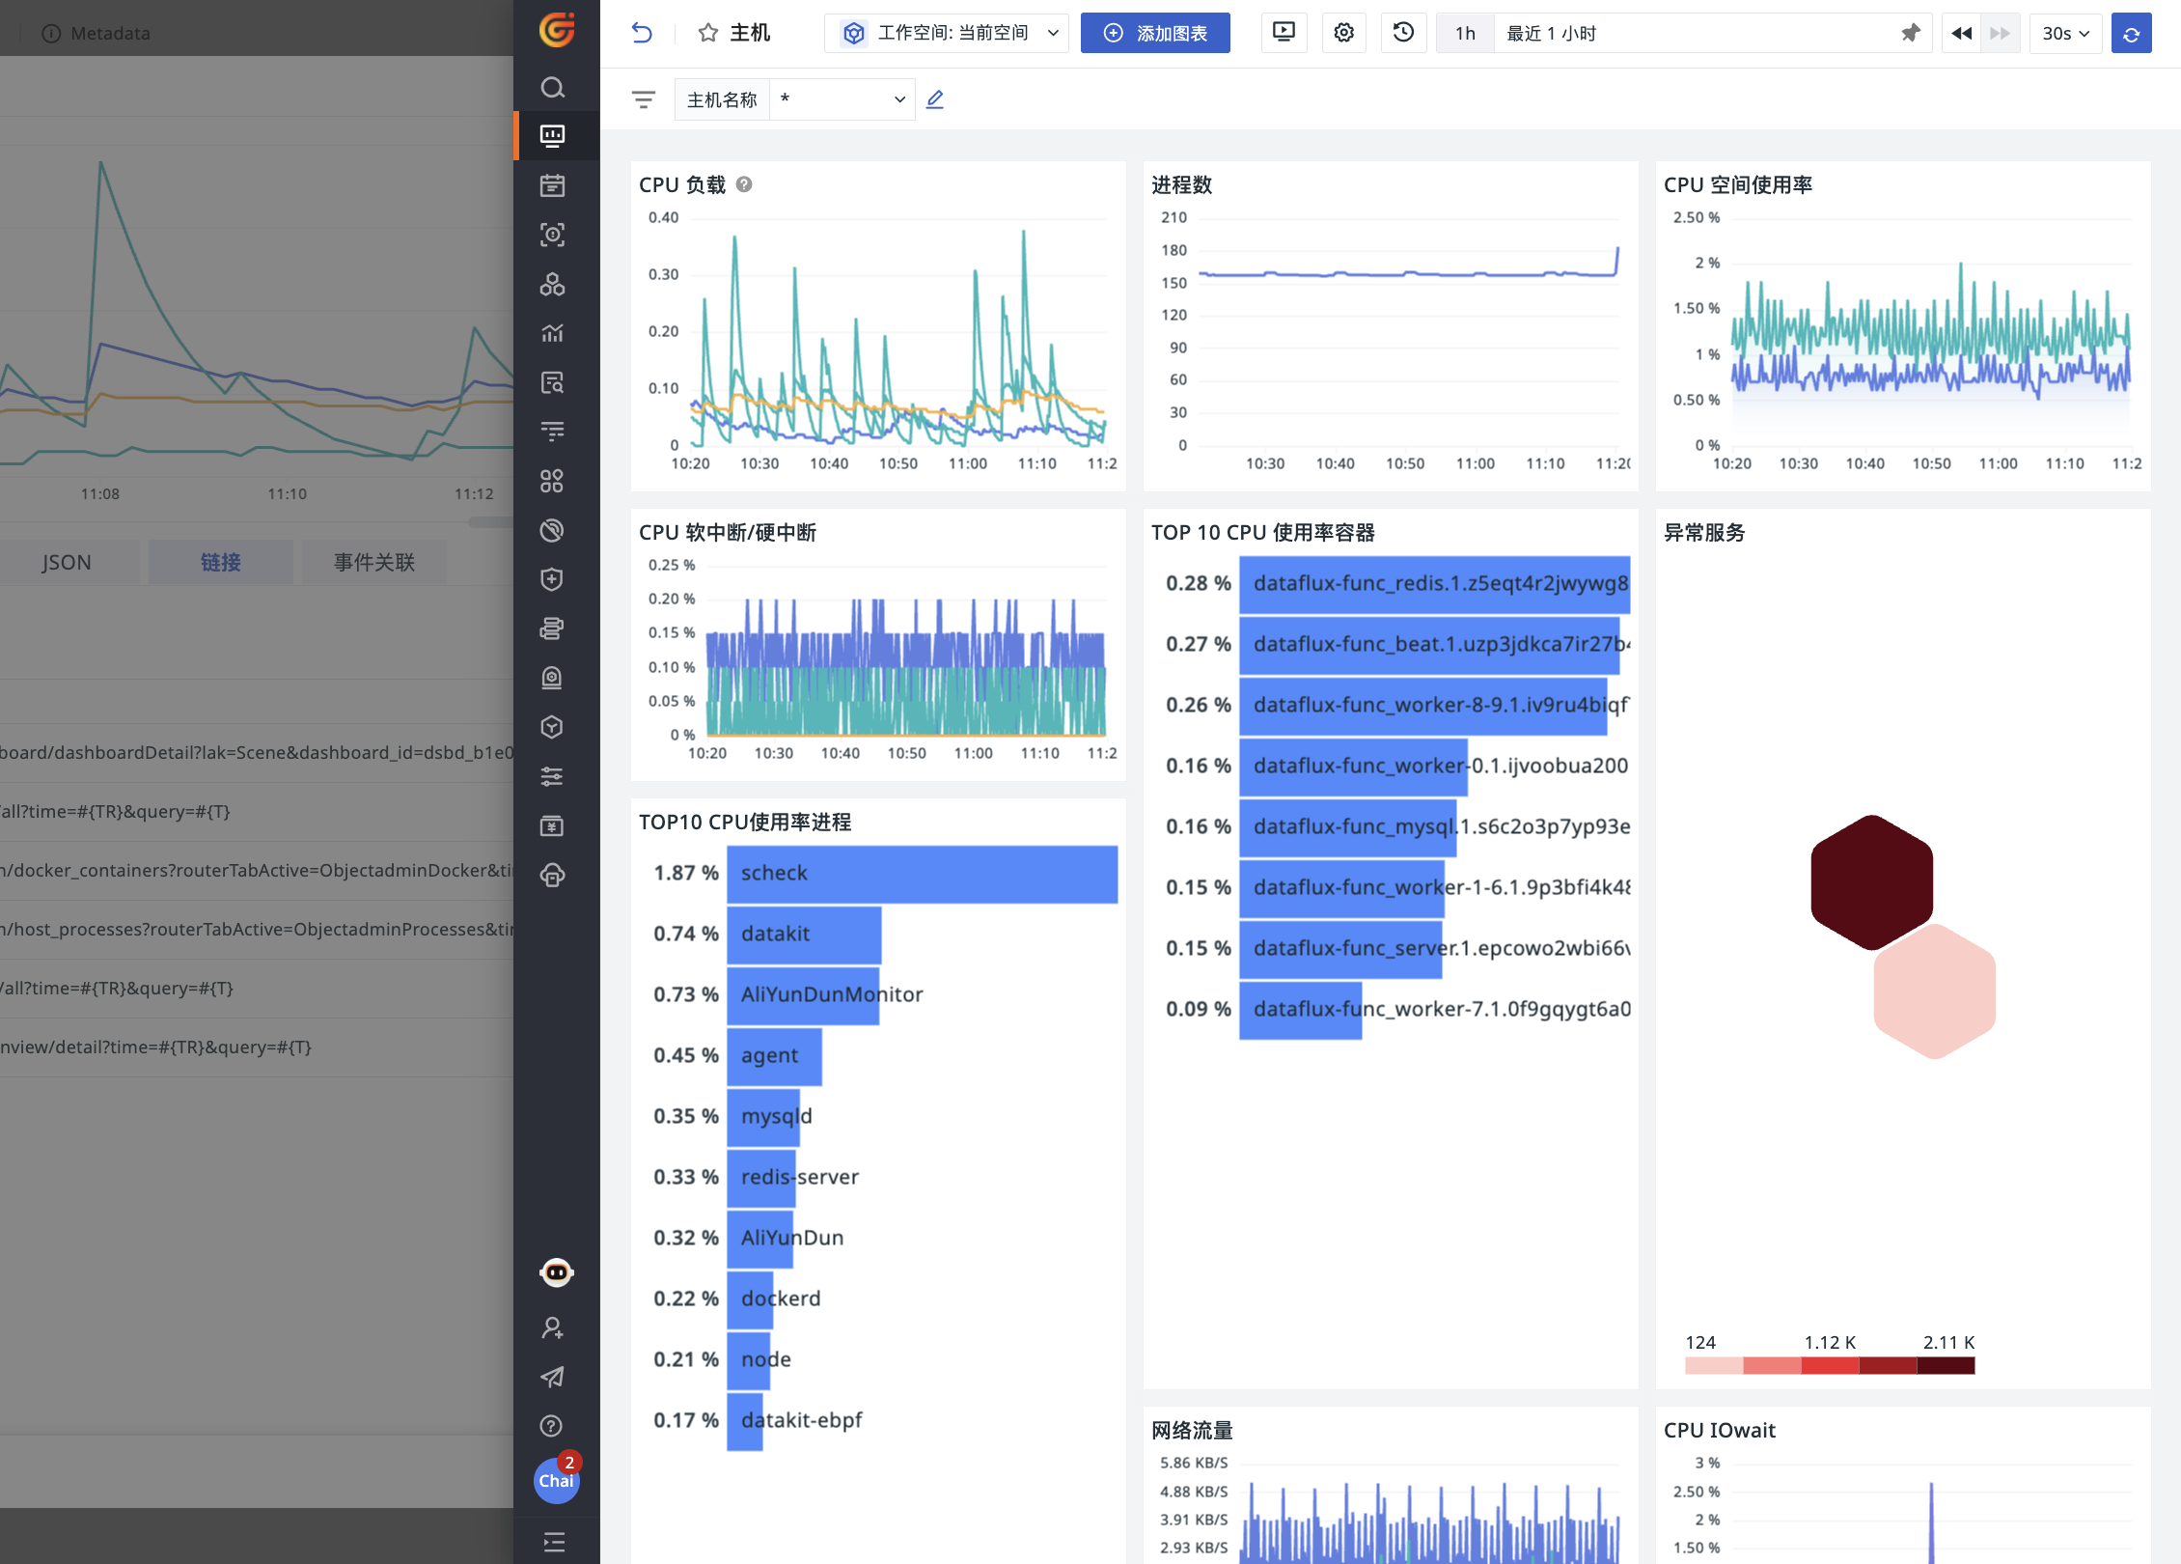Viewport: 2181px width, 1564px height.
Task: Click the blue refresh button
Action: point(2132,33)
